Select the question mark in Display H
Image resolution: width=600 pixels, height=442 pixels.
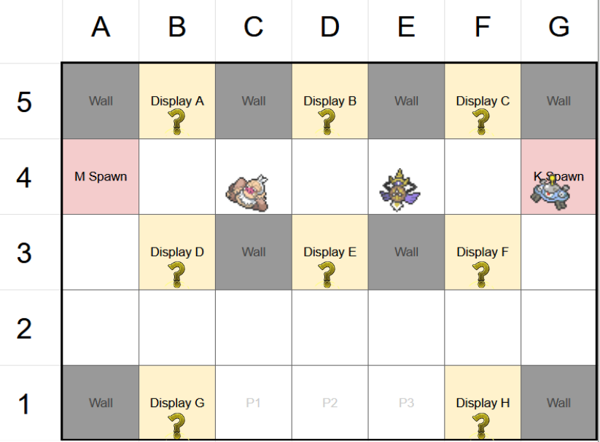pos(482,425)
